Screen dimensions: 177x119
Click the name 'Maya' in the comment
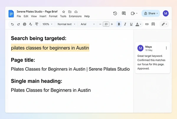pos(148,47)
